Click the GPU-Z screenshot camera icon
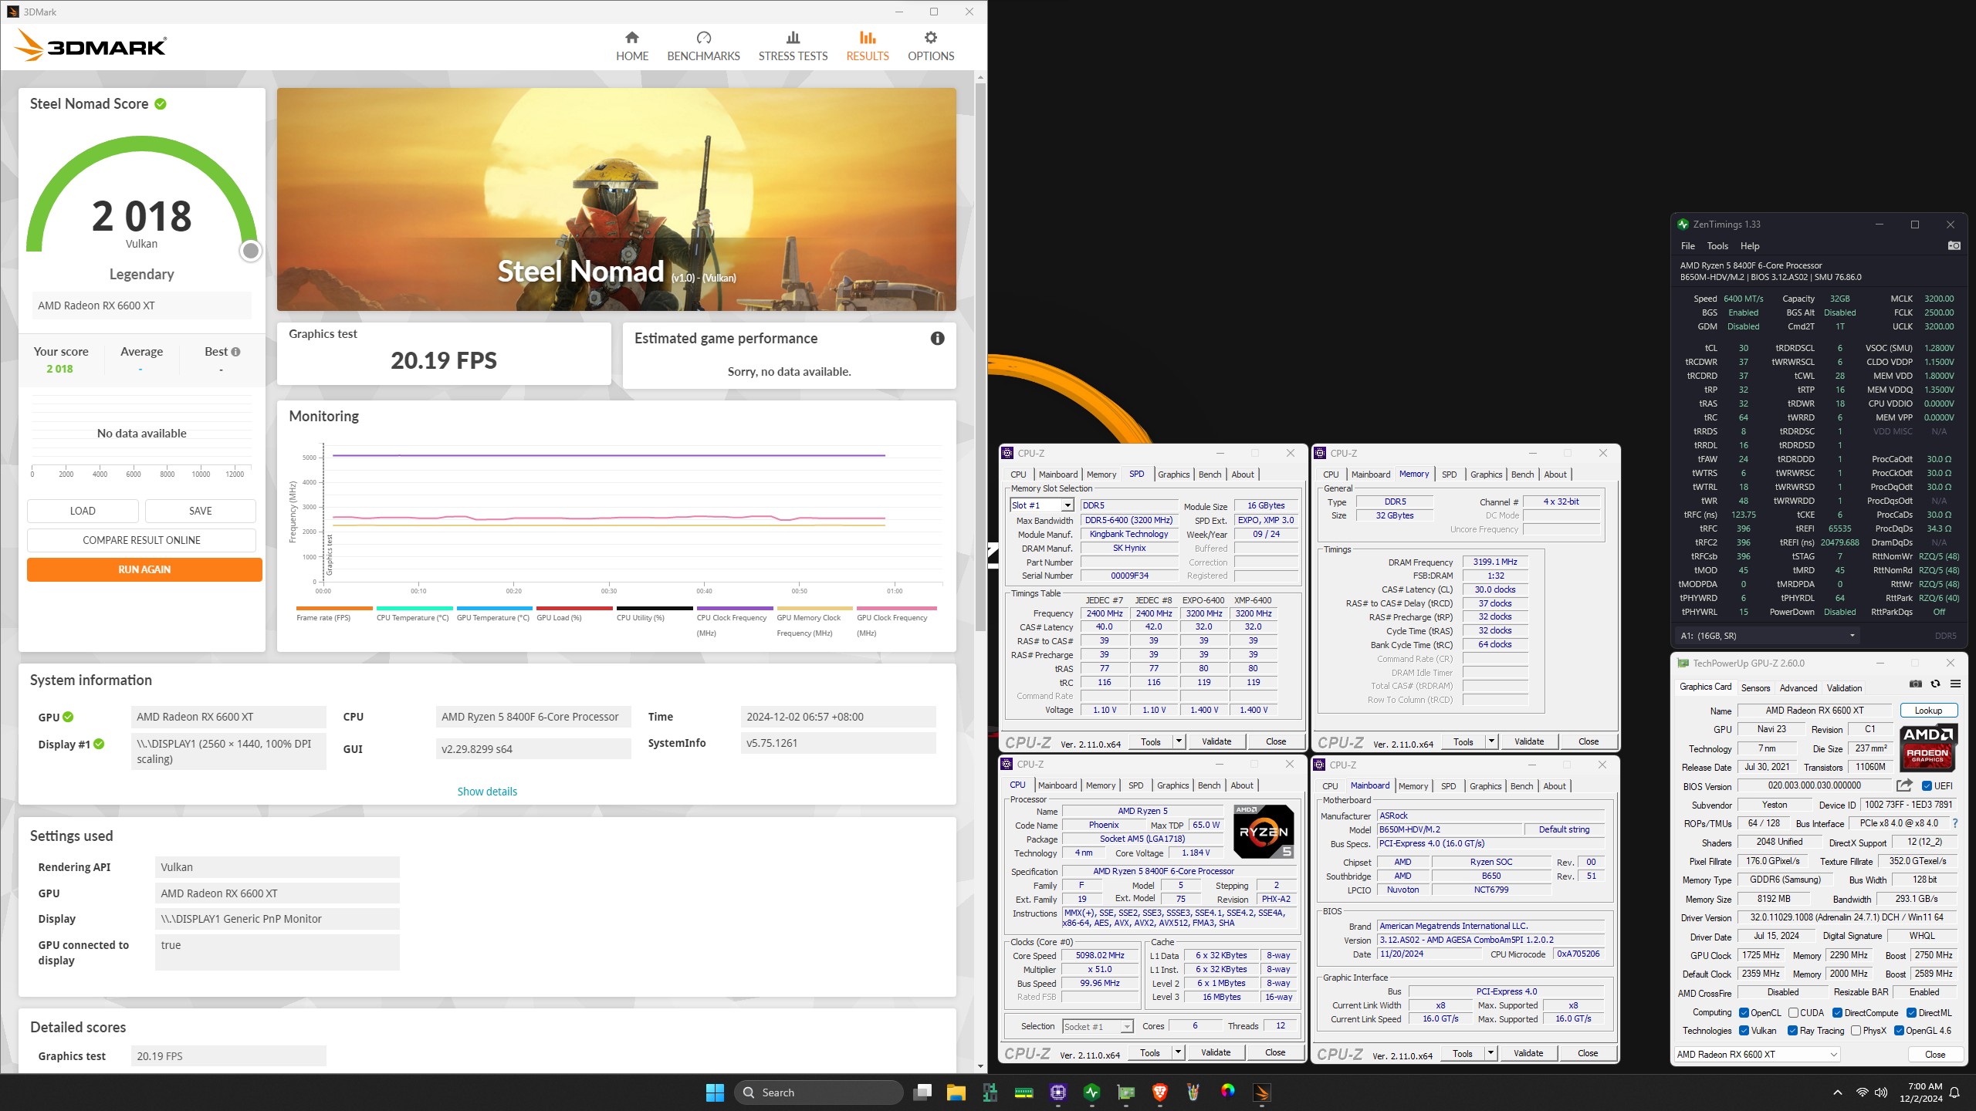1976x1111 pixels. click(1915, 684)
